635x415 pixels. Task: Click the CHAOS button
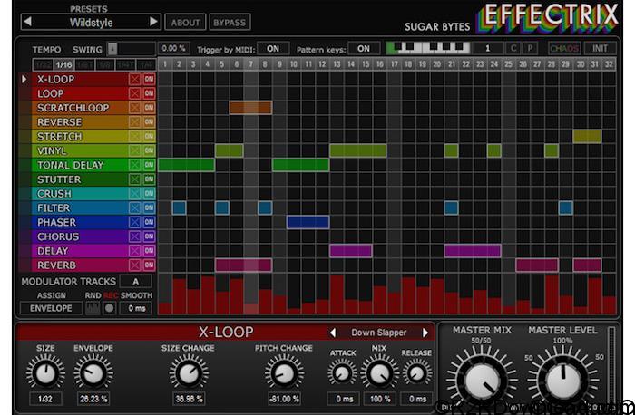(564, 49)
